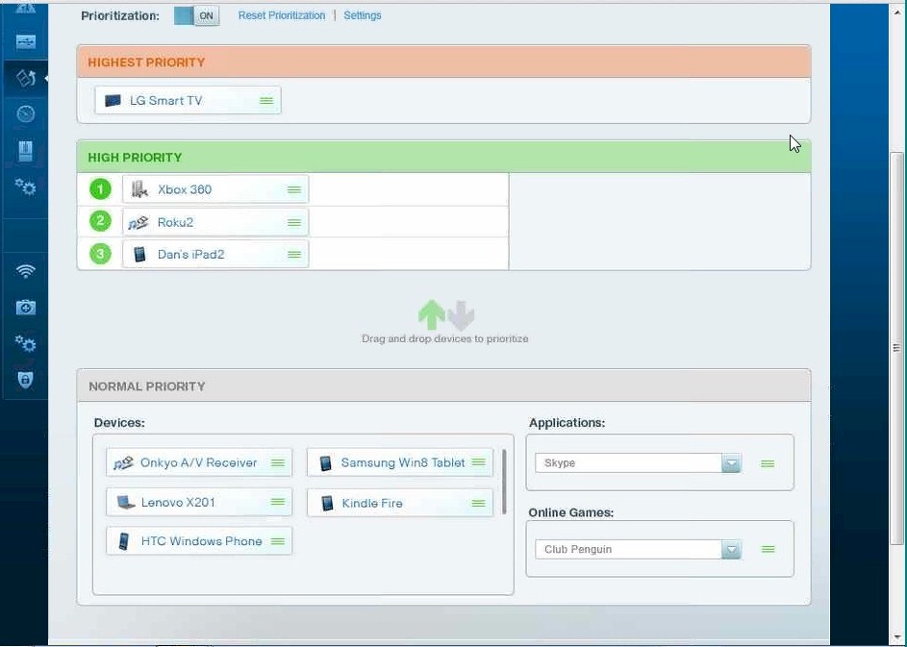Image resolution: width=907 pixels, height=647 pixels.
Task: Expand the Skype applications dropdown arrow
Action: tap(731, 463)
